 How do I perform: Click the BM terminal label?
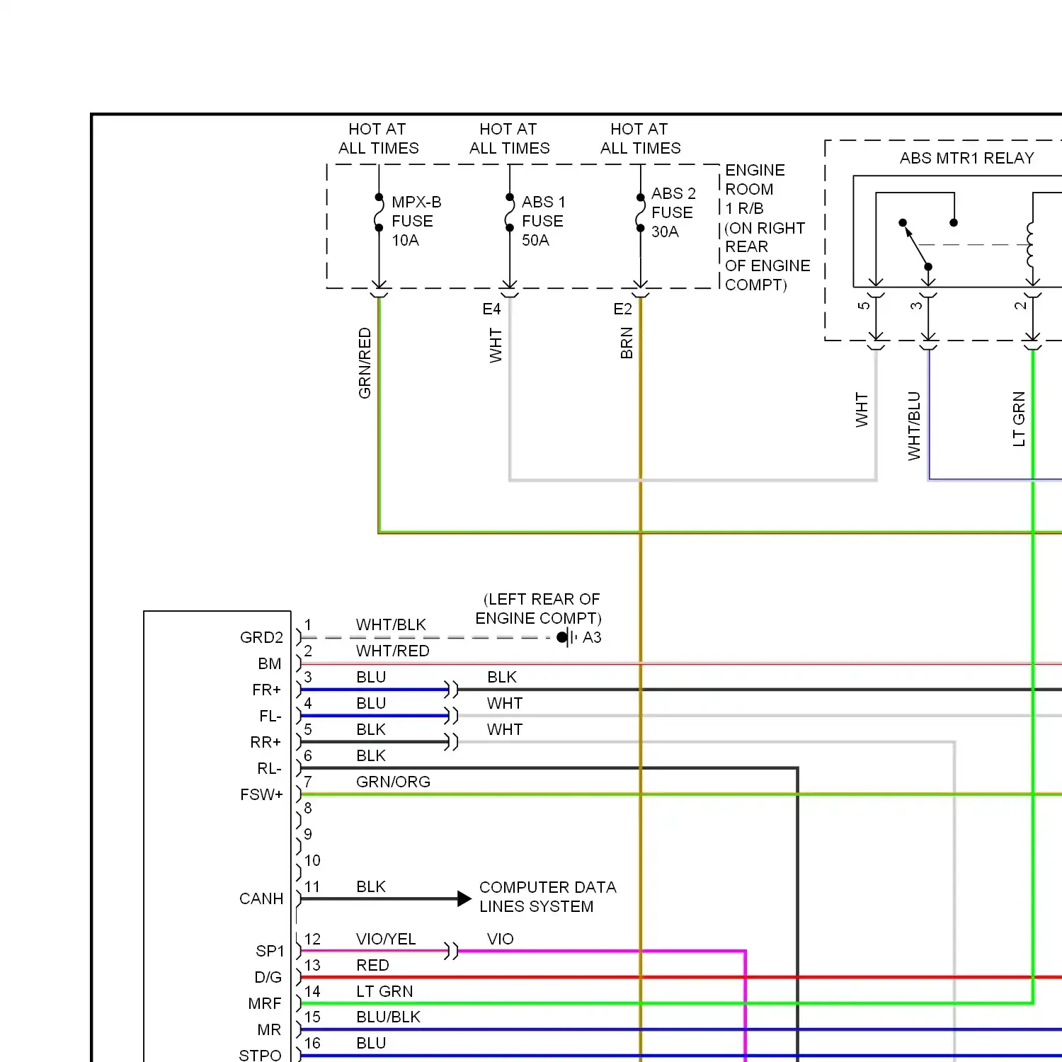pyautogui.click(x=269, y=663)
